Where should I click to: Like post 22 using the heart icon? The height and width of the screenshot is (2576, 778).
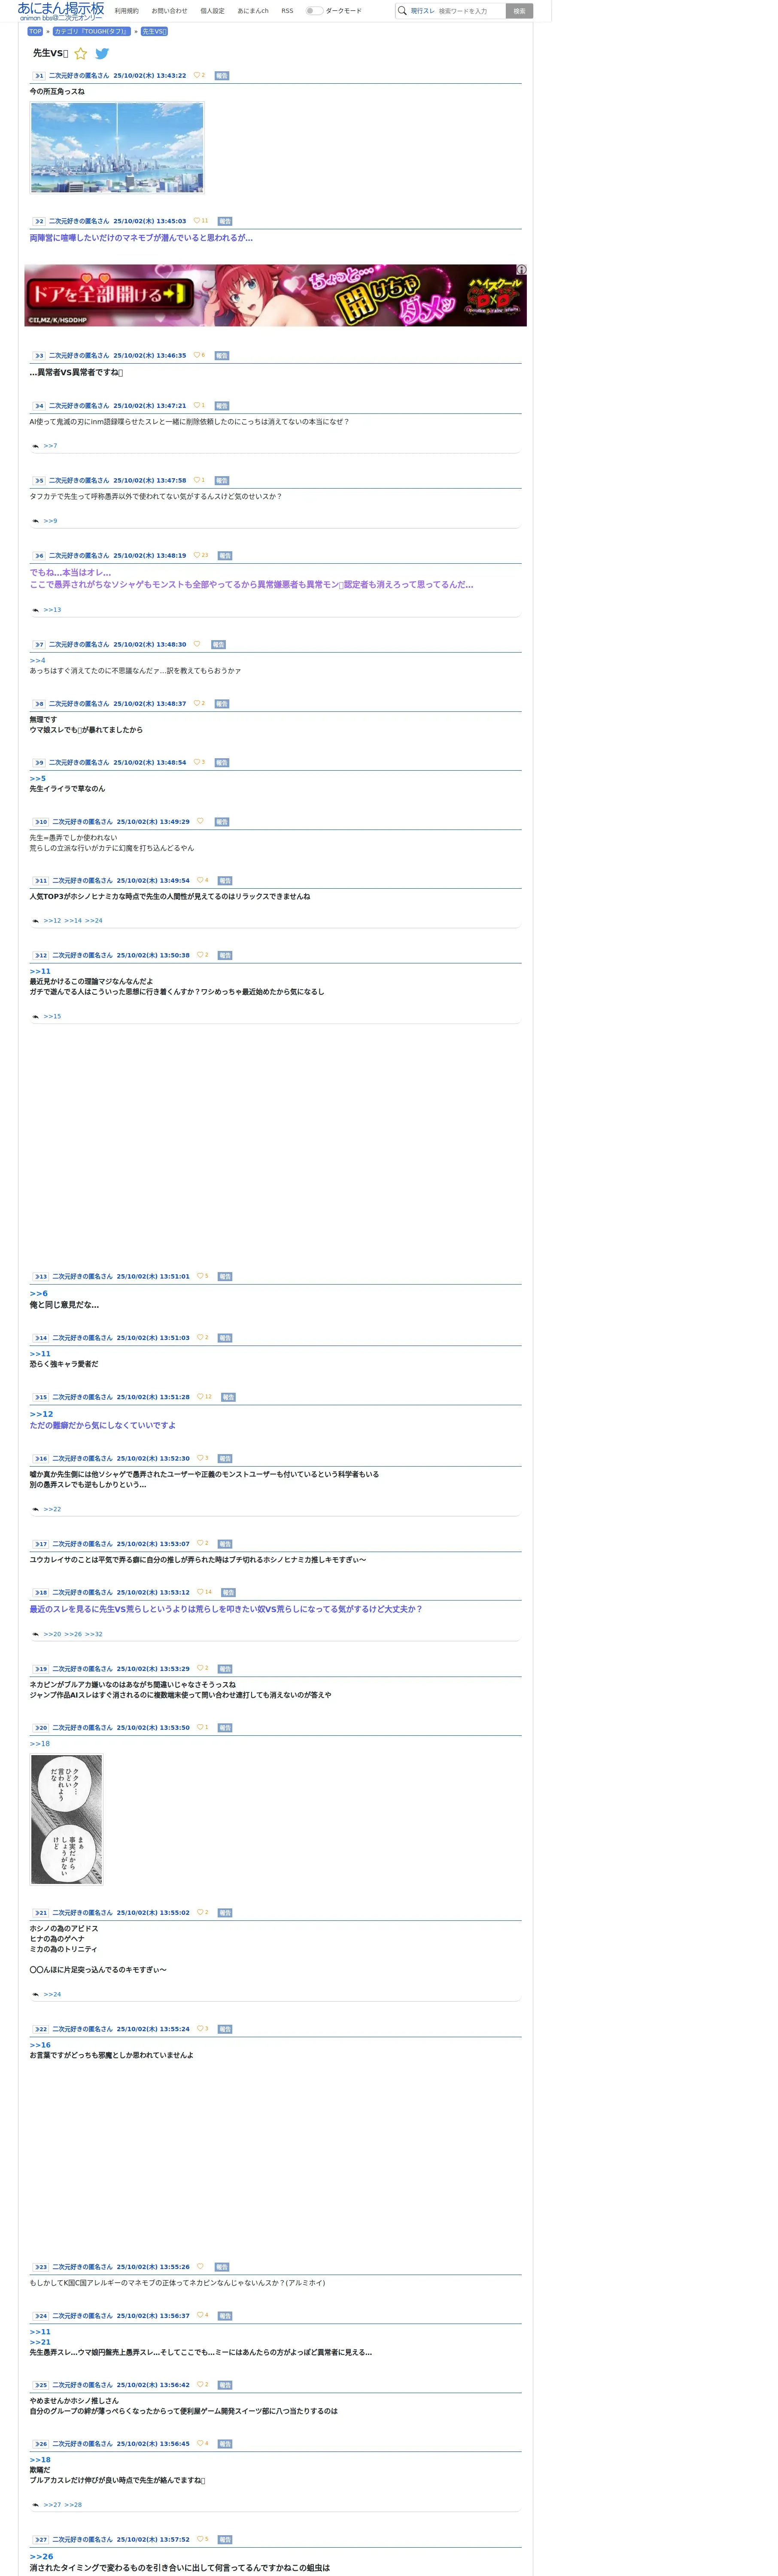click(200, 2029)
